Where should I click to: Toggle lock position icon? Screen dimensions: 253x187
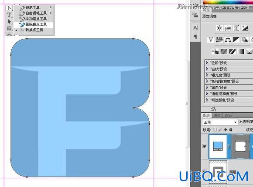[x=226, y=129]
